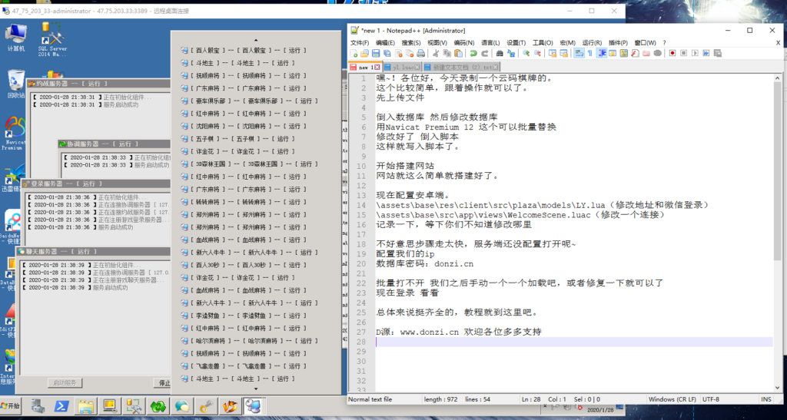
Task: Open PowerShell from the taskbar
Action: pyautogui.click(x=61, y=405)
